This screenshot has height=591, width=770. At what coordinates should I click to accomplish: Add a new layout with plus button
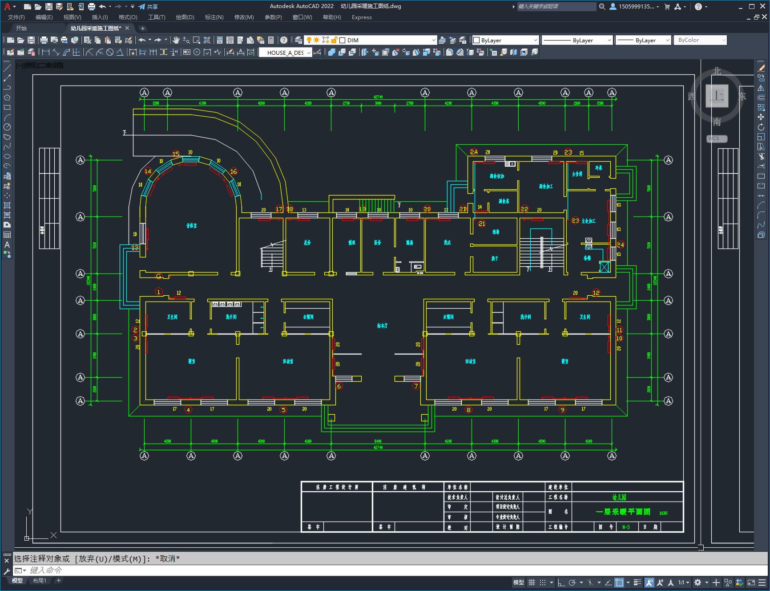[x=58, y=580]
